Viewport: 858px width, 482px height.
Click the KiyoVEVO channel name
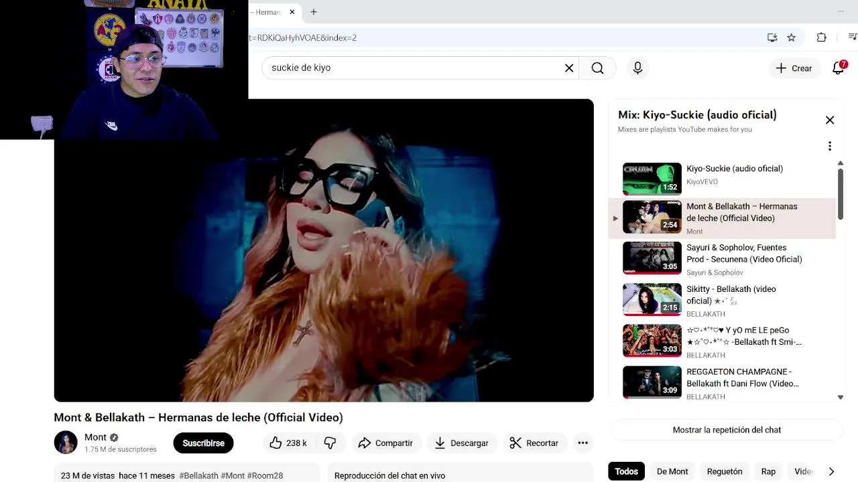coord(702,181)
